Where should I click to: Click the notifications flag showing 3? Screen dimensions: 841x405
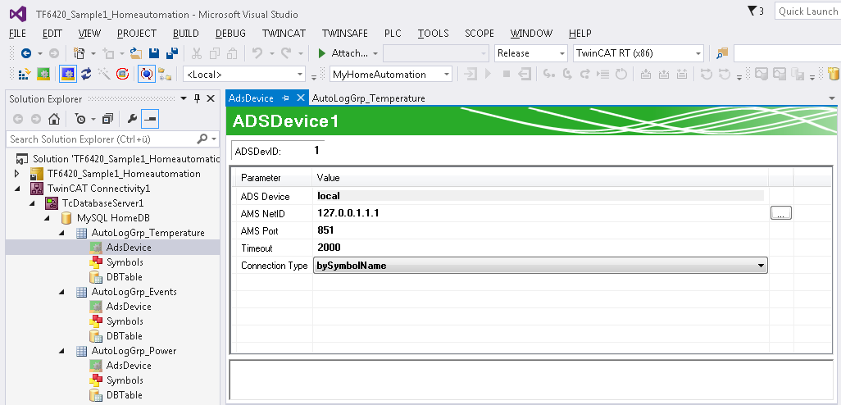click(x=755, y=11)
